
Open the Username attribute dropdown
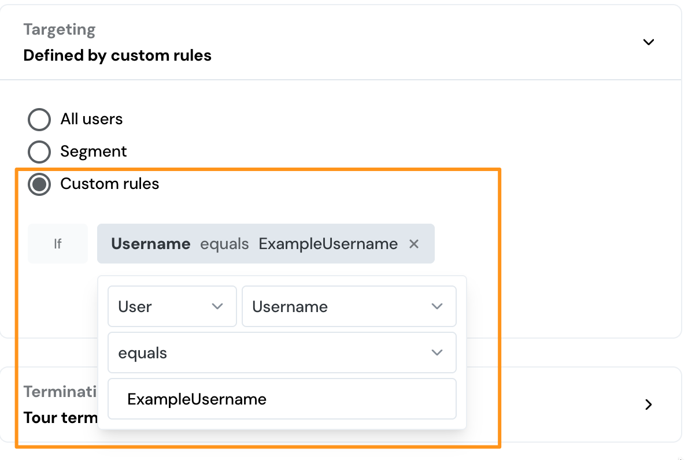(349, 306)
